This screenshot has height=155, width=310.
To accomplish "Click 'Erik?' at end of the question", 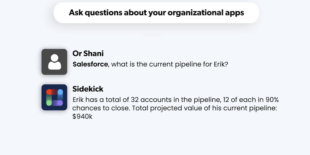I will 219,64.
